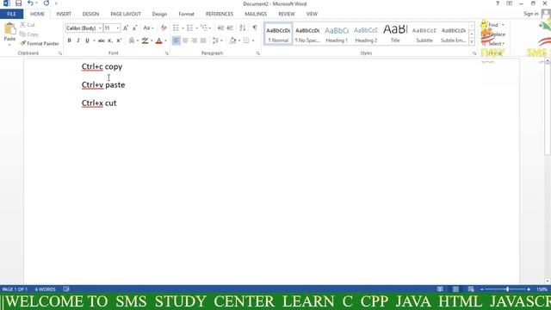Open Font dialog launcher
Screen dimensions: 551x310
[166, 53]
